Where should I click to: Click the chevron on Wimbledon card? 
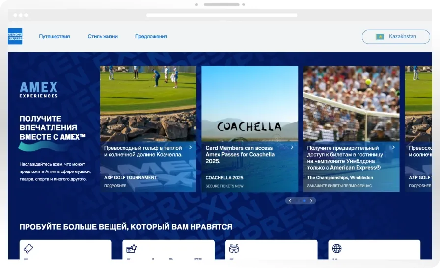(393, 147)
